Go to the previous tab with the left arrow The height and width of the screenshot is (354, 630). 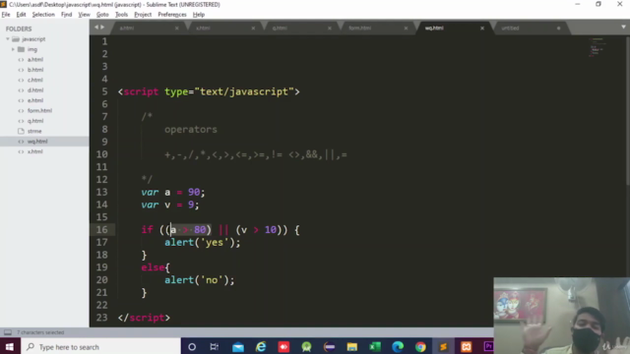coord(96,28)
